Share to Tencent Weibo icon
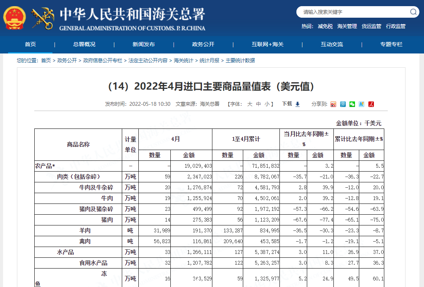 pyautogui.click(x=343, y=104)
